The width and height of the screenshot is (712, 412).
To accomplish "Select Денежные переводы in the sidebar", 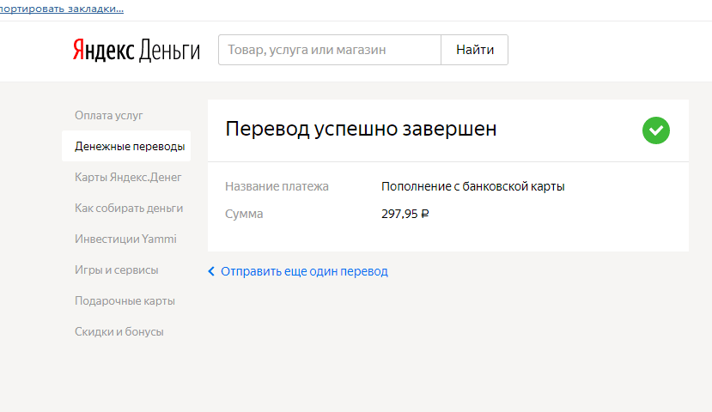I will 126,146.
